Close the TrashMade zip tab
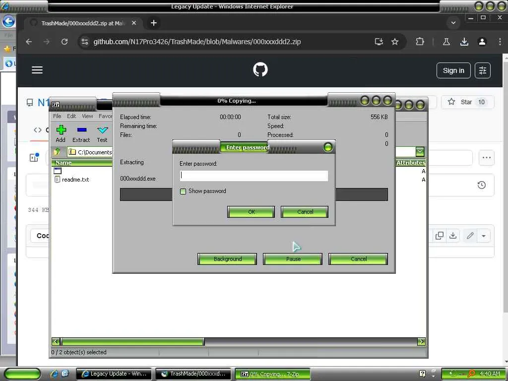The image size is (508, 381). tap(134, 23)
